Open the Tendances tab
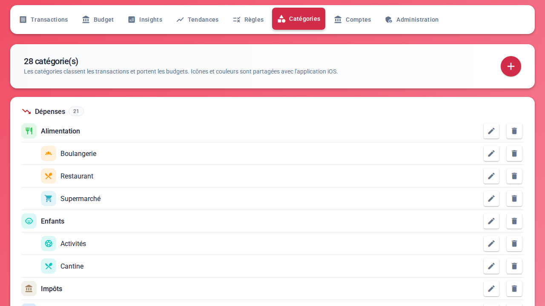 pyautogui.click(x=198, y=20)
